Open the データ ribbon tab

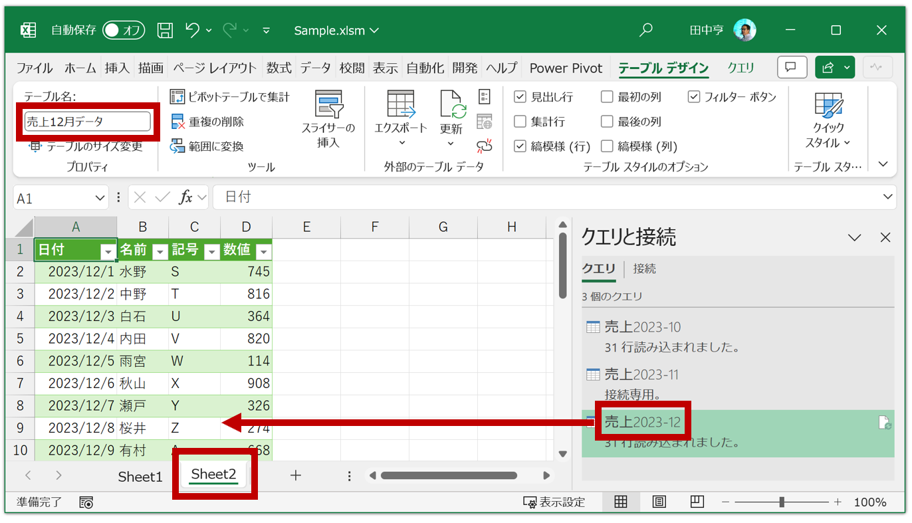point(315,68)
